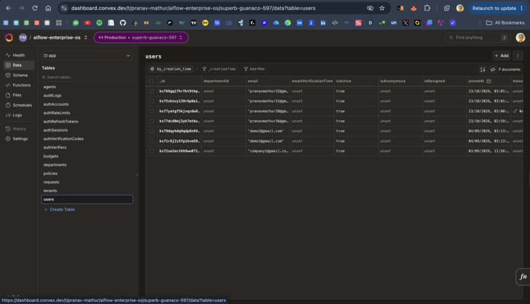Screen dimensions: 530x304
Task: Click the Find anything search box
Action: click(477, 37)
